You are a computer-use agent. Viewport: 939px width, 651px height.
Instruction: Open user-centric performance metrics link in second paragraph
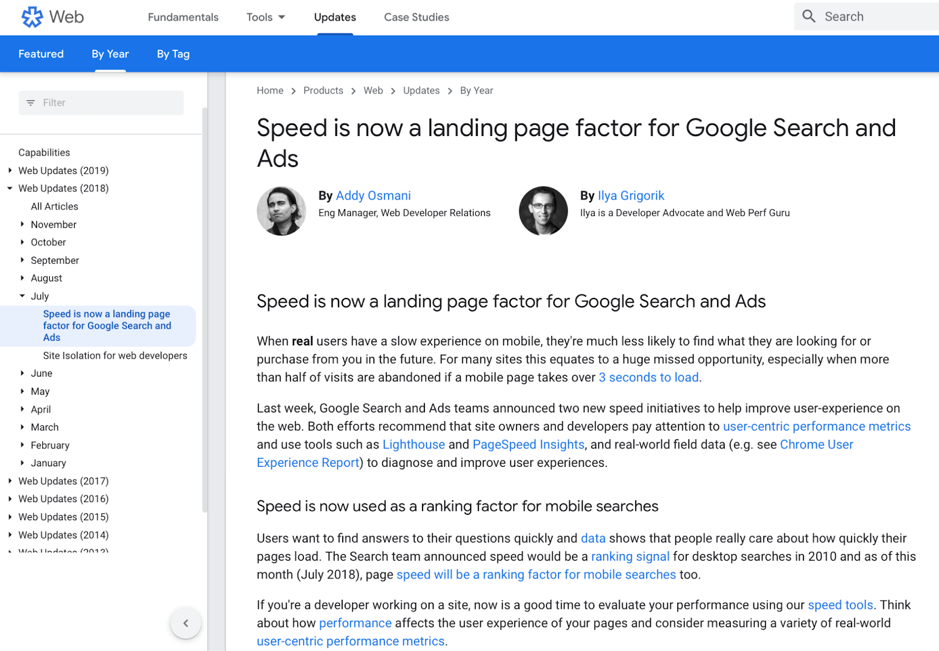(x=817, y=426)
